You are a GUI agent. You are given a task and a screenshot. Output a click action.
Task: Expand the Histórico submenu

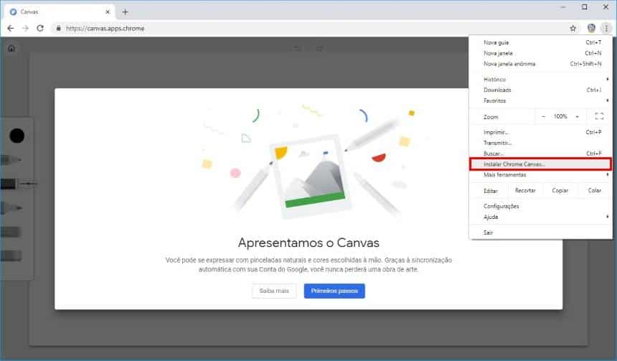coord(541,80)
